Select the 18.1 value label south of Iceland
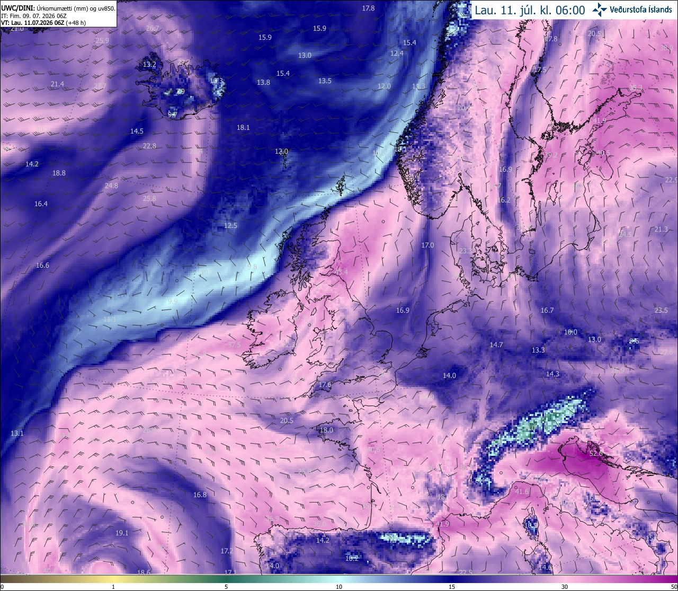This screenshot has width=678, height=591. tap(243, 128)
